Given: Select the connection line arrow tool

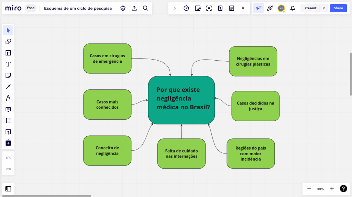Looking at the screenshot, I should 8,87.
